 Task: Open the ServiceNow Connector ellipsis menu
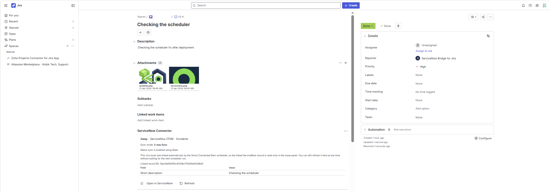[346, 131]
